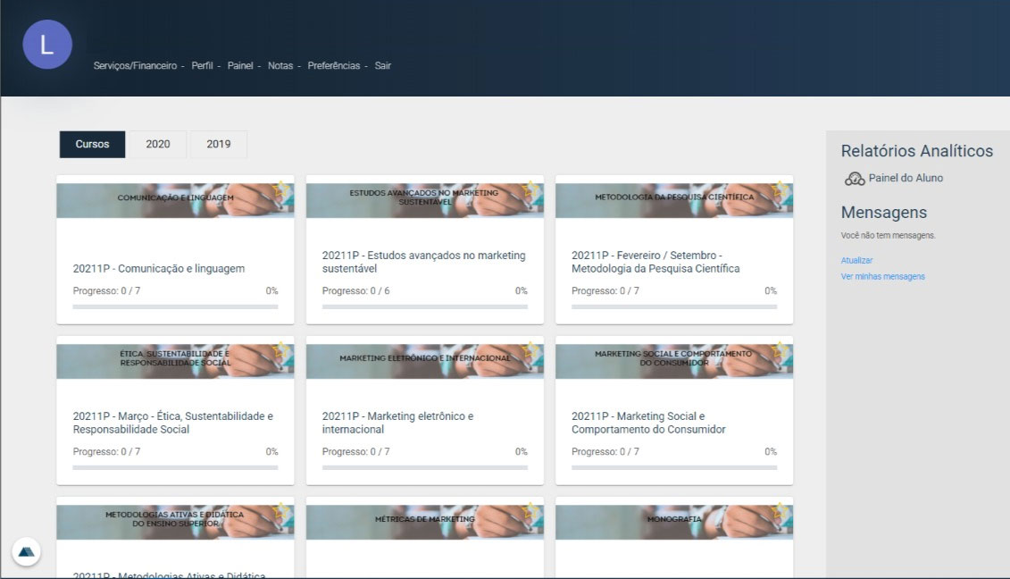Star the Metodologia da Pesquisa Científica course

[x=780, y=189]
